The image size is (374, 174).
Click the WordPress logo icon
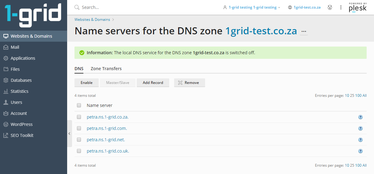tap(6, 124)
